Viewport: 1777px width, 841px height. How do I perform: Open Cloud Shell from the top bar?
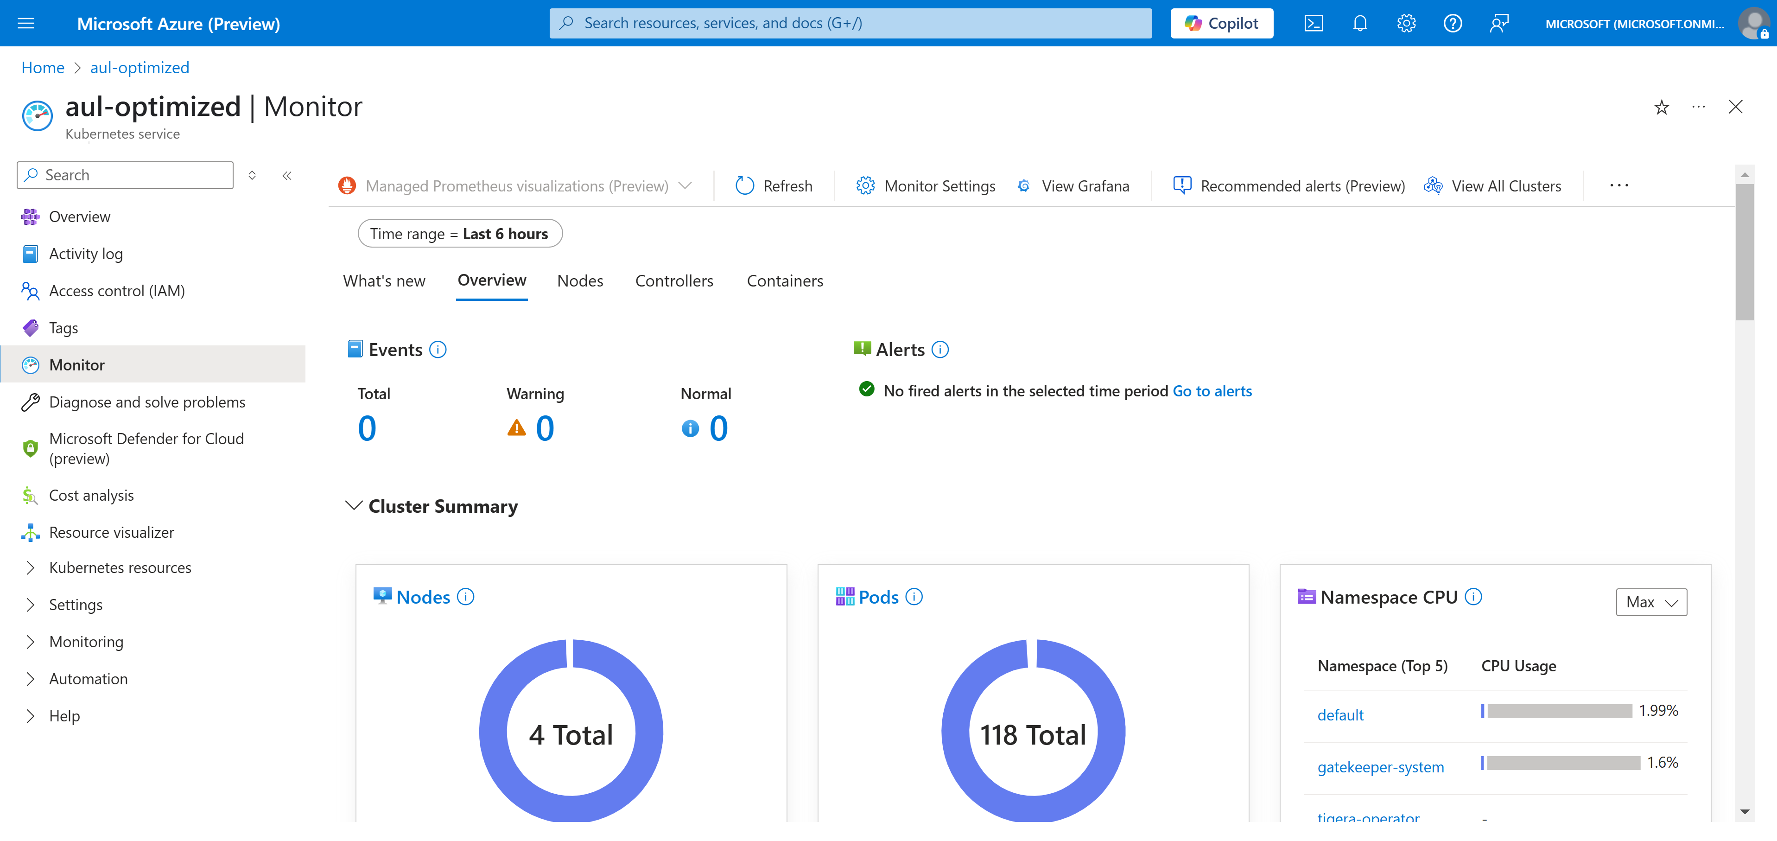tap(1313, 24)
